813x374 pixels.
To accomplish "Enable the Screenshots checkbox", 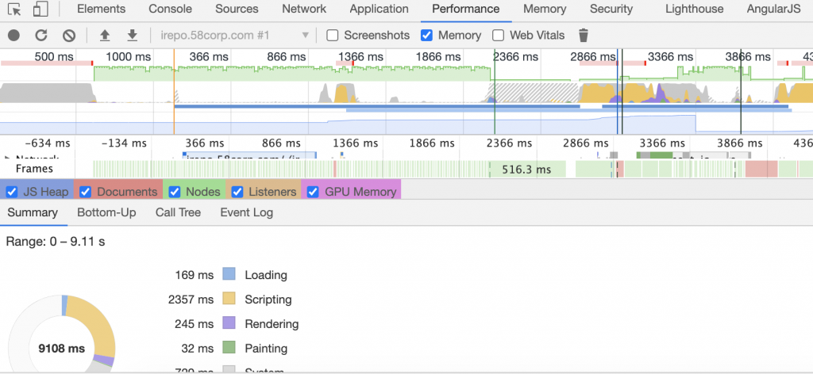I will click(x=333, y=36).
